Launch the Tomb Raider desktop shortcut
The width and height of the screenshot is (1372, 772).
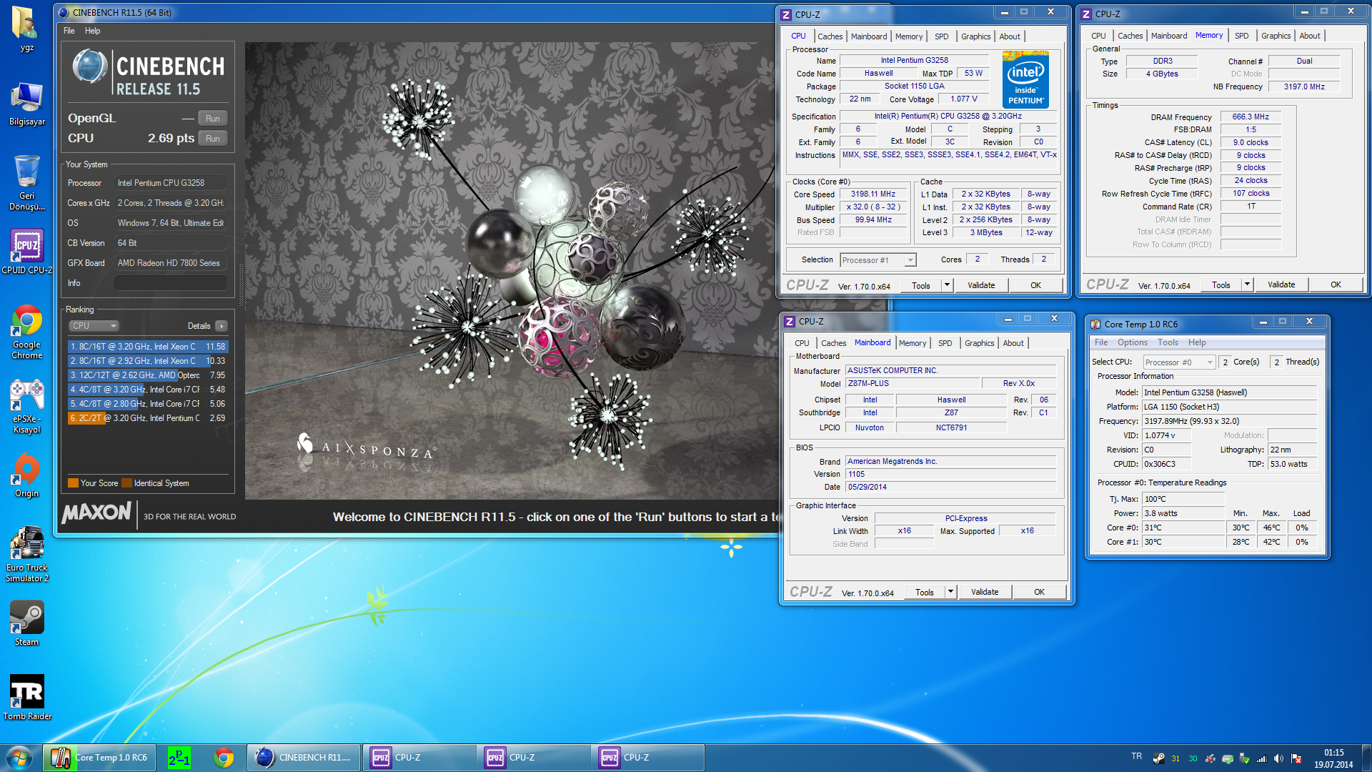coord(26,692)
